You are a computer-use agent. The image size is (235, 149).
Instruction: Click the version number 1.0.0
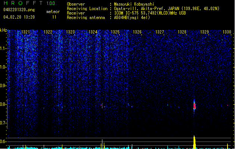click(x=51, y=3)
